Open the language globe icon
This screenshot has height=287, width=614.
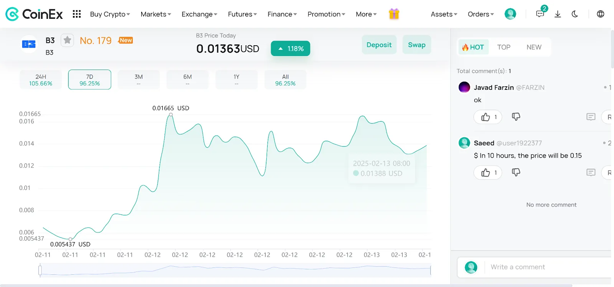tap(601, 14)
